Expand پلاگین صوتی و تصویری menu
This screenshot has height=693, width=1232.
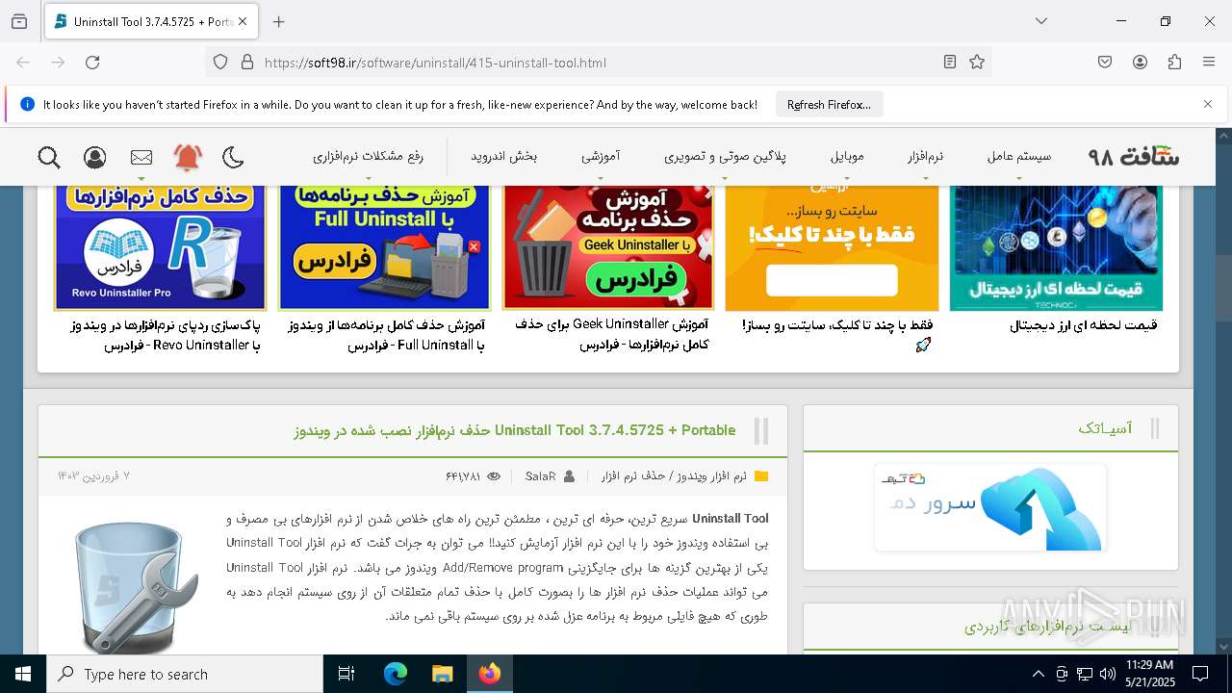click(x=725, y=156)
